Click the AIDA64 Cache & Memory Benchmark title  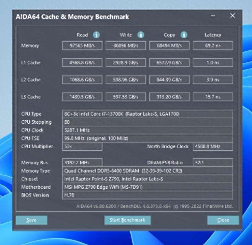coord(72,17)
